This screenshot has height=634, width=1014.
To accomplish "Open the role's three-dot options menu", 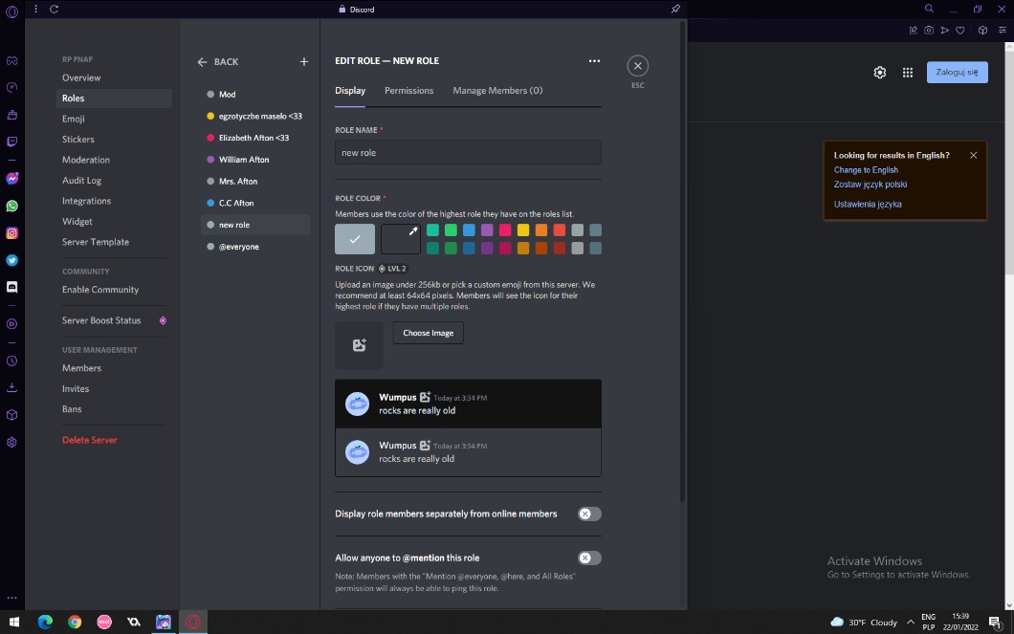I will pyautogui.click(x=594, y=61).
